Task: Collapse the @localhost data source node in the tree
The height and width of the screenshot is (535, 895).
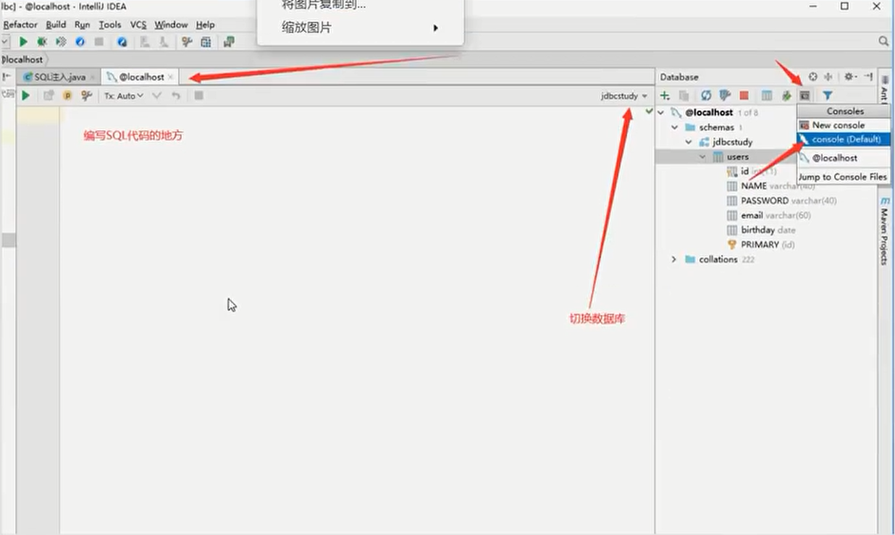Action: 660,113
